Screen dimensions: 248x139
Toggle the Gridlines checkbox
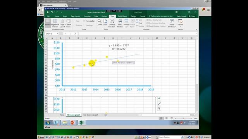(x=74, y=25)
